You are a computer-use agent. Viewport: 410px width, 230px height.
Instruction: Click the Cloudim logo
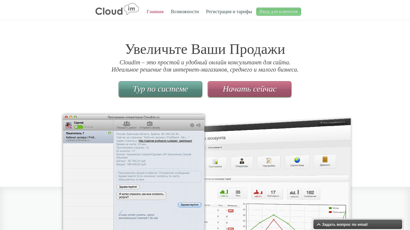117,9
